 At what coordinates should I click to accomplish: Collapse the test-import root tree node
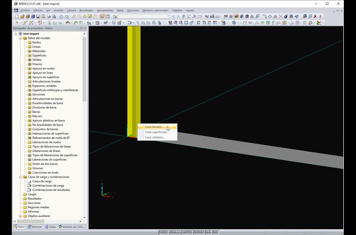(x=15, y=34)
